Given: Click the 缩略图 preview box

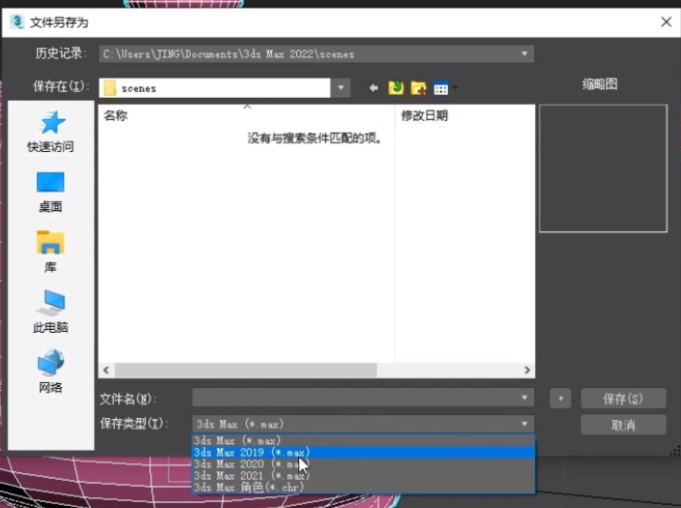Looking at the screenshot, I should 603,168.
